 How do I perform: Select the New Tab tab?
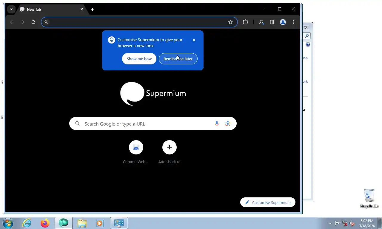click(52, 9)
